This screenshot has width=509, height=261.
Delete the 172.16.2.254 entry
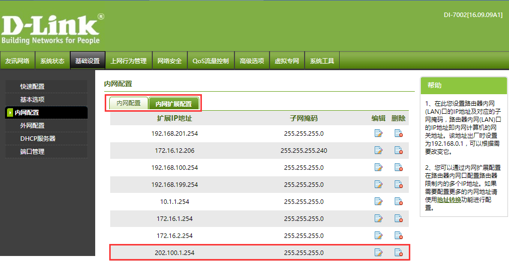pos(399,235)
